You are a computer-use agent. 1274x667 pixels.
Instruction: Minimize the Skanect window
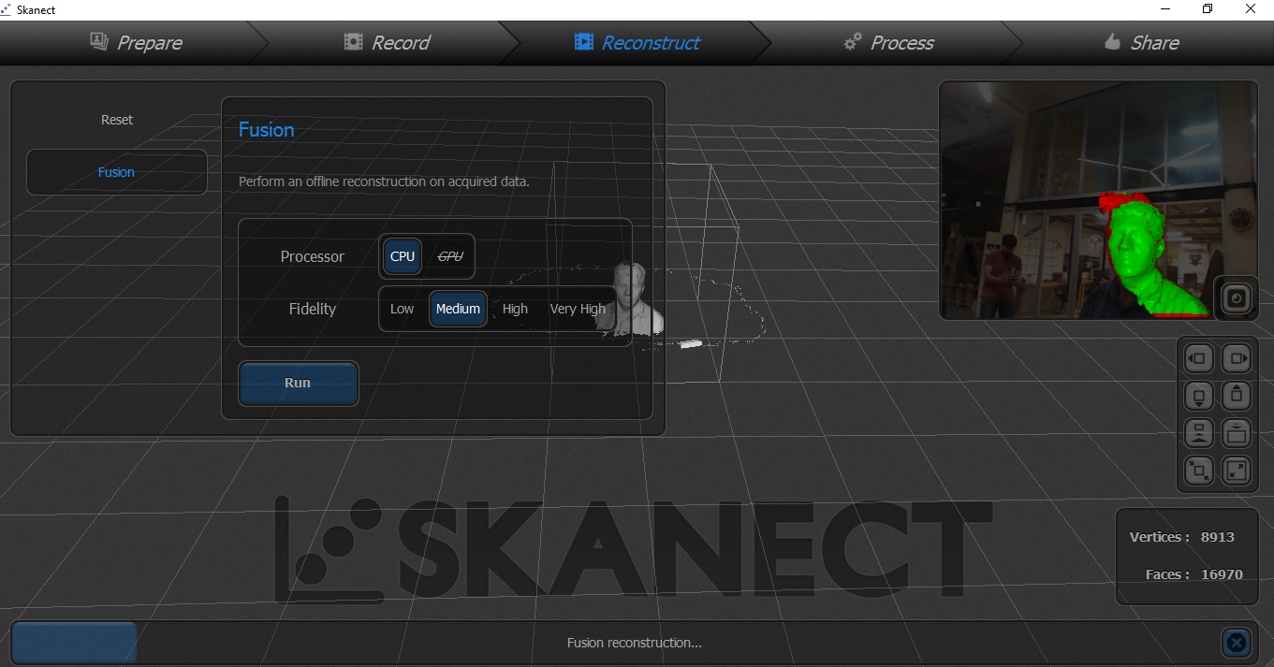1164,9
